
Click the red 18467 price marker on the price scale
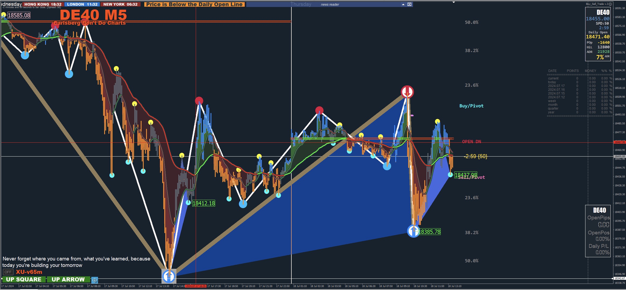620,142
